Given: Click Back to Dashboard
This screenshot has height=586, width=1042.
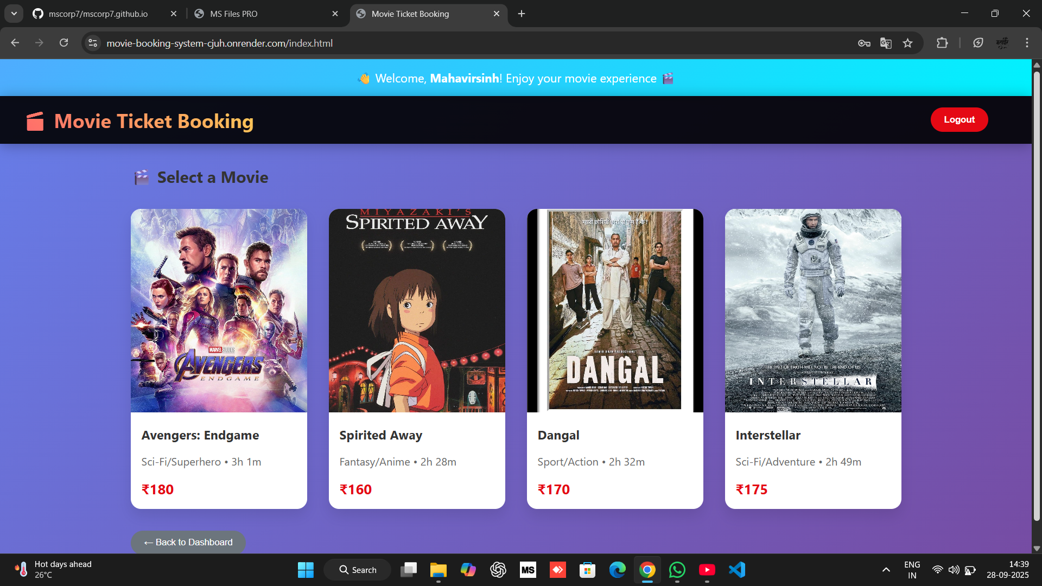Looking at the screenshot, I should [x=188, y=542].
